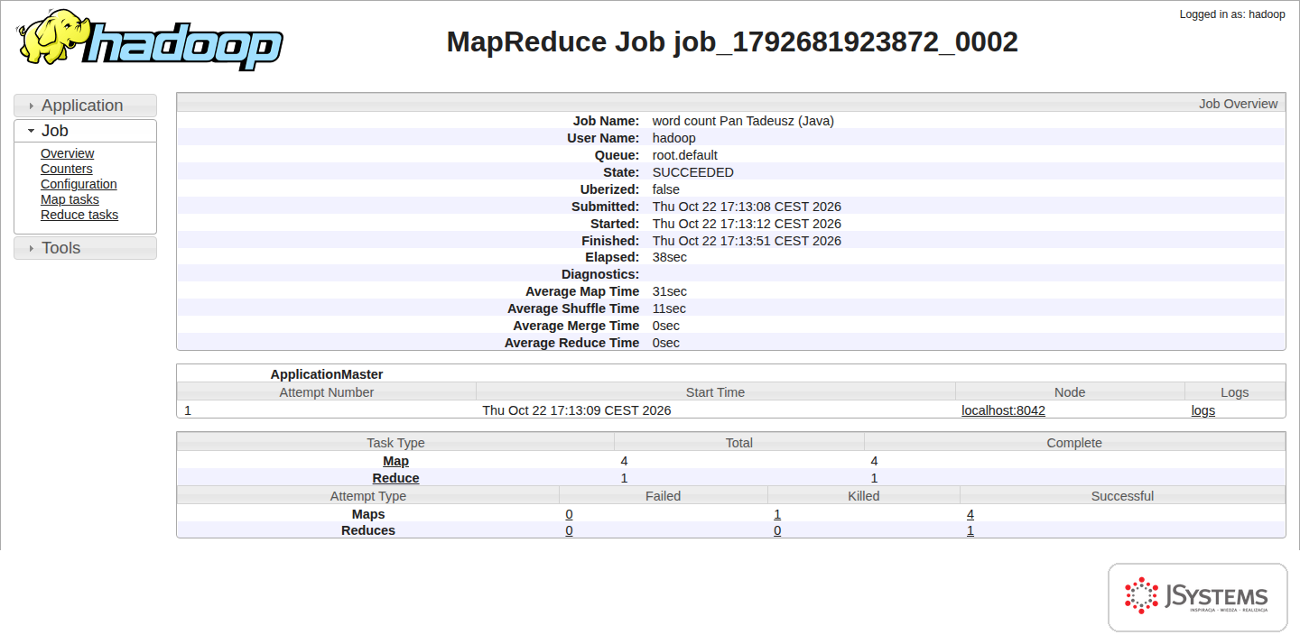Click the Reduce total count 1
Screen dimensions: 1300x644
[x=624, y=478]
